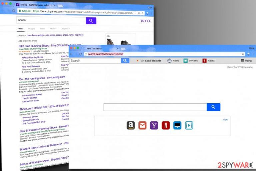256x171 pixels.
Task: Open Women's Shoes sublink
Action: (30, 117)
